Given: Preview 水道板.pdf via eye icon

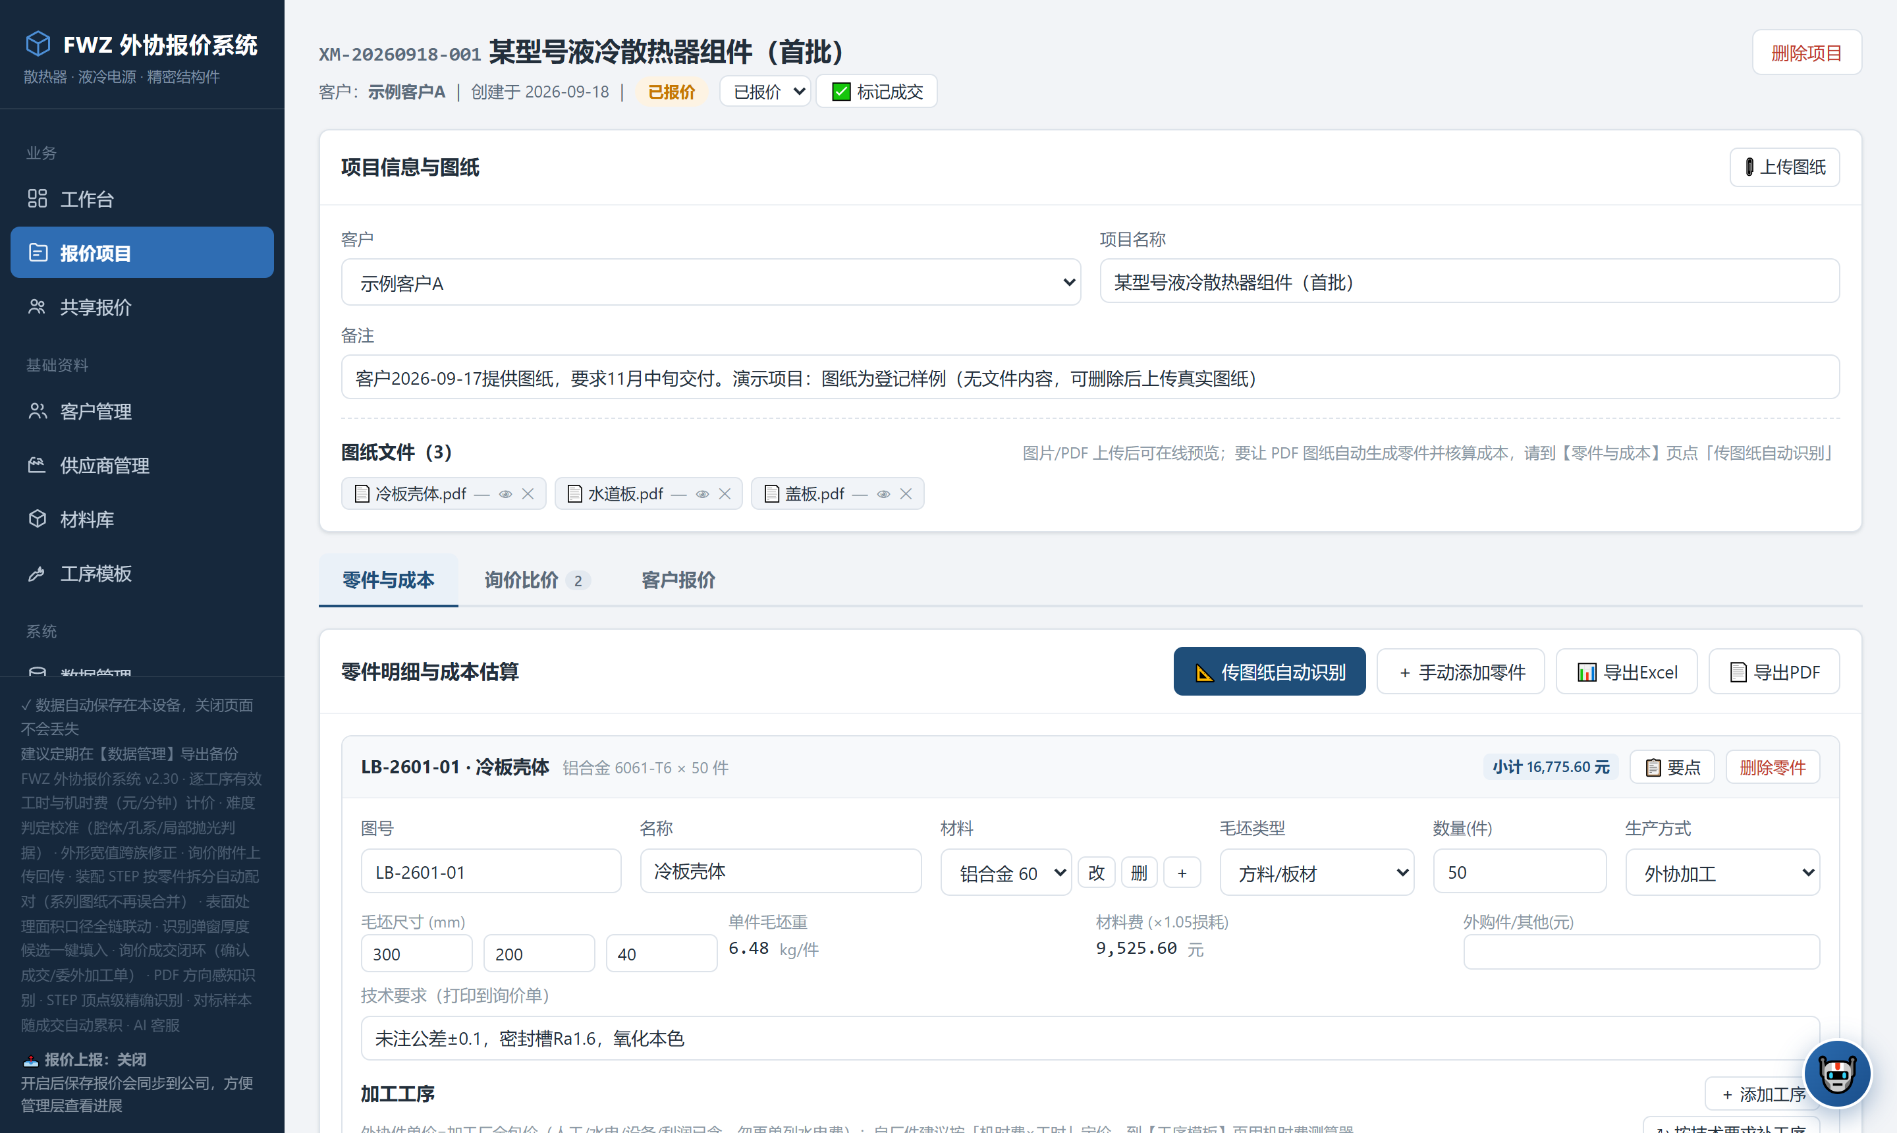Looking at the screenshot, I should point(702,494).
